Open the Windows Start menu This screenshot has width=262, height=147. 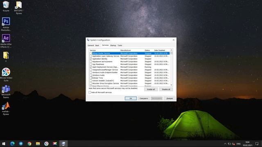click(4, 144)
